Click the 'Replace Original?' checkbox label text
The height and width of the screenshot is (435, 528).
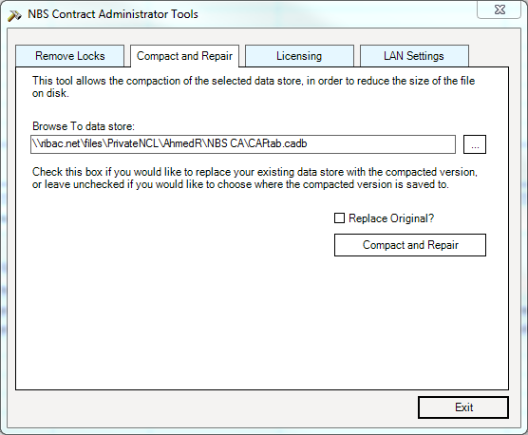click(x=391, y=218)
